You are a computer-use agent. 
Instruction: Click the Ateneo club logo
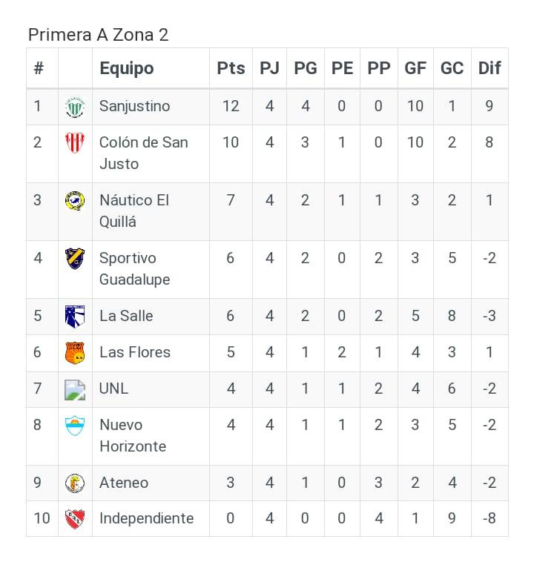75,483
